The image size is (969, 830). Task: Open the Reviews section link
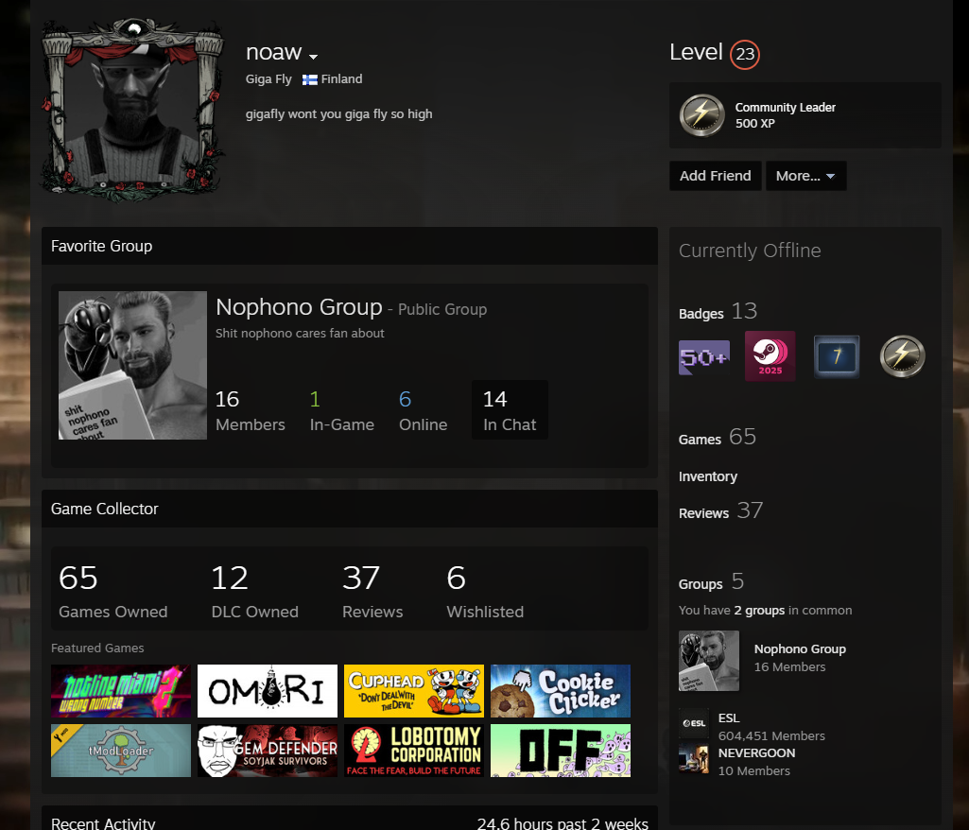coord(703,513)
